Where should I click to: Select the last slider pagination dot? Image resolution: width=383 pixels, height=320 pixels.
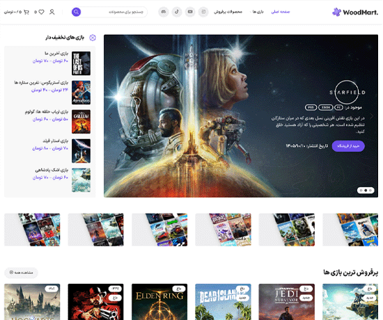pyautogui.click(x=370, y=191)
